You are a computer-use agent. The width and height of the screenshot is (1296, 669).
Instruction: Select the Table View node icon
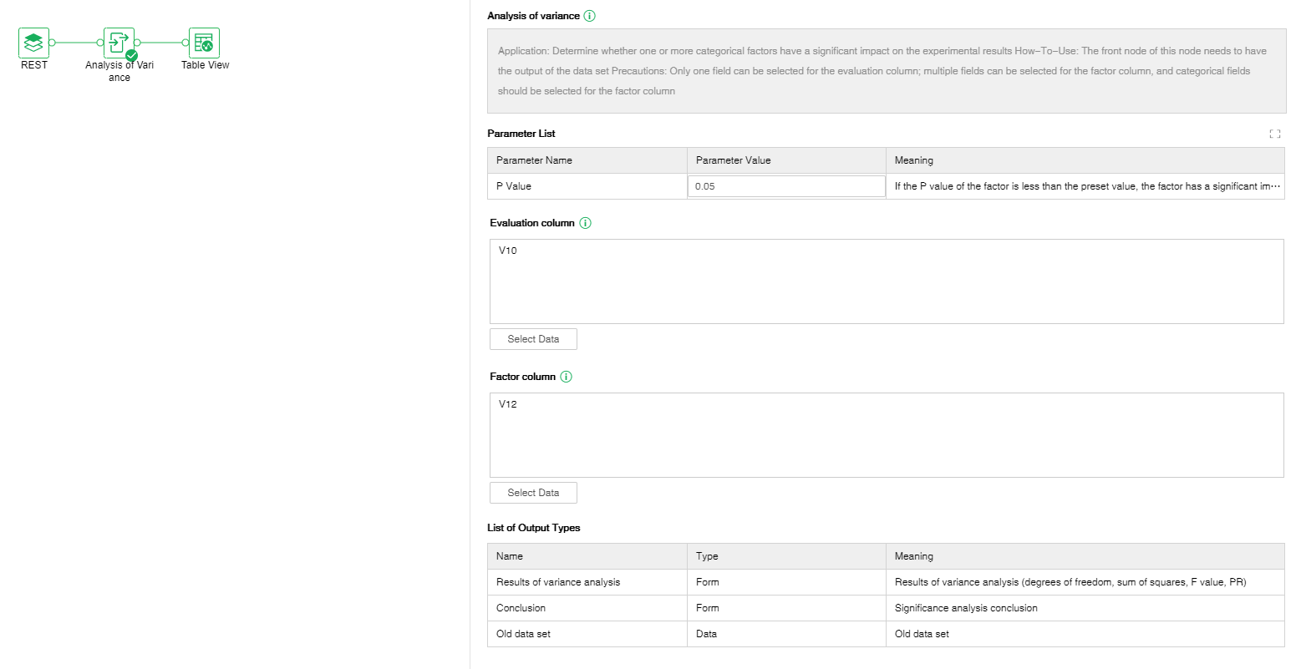tap(204, 43)
